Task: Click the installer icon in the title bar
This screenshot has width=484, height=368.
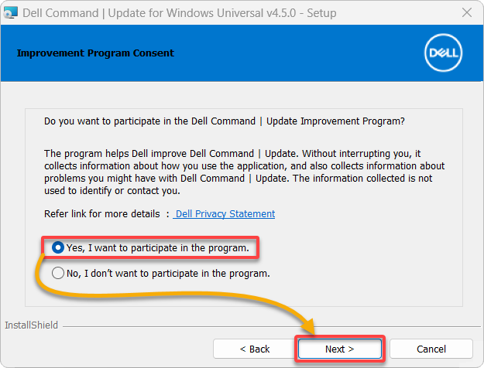Action: click(9, 14)
